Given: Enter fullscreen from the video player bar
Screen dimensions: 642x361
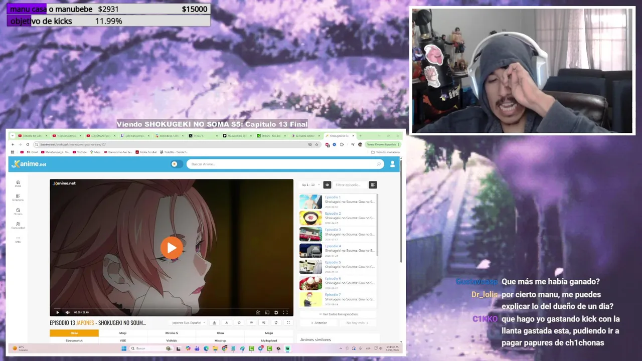Looking at the screenshot, I should [285, 312].
